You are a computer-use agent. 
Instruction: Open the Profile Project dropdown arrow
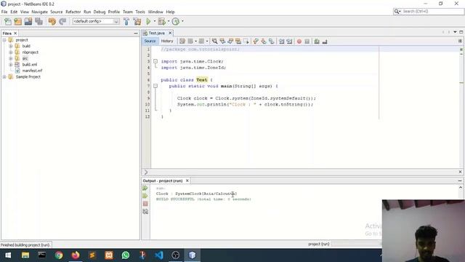pos(182,21)
